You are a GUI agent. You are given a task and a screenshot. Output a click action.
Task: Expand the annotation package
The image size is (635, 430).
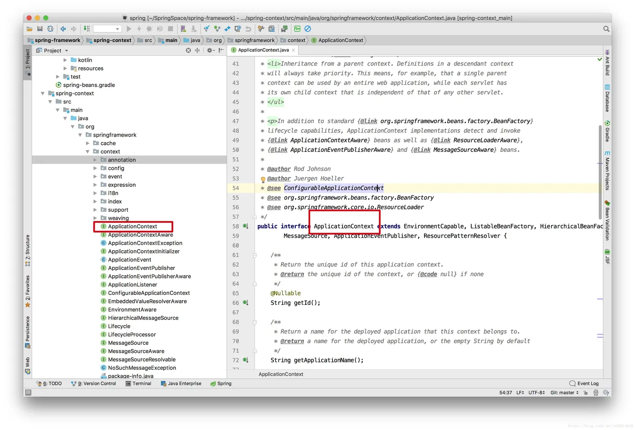(95, 160)
